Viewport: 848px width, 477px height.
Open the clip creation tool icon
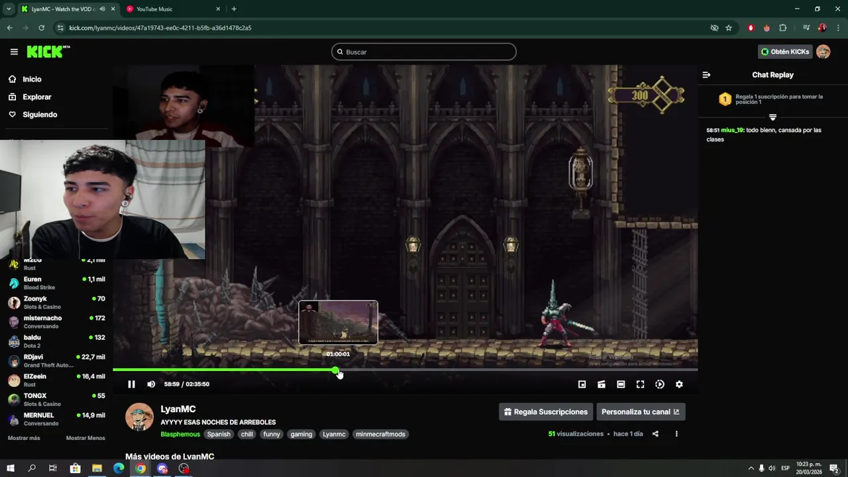[602, 384]
